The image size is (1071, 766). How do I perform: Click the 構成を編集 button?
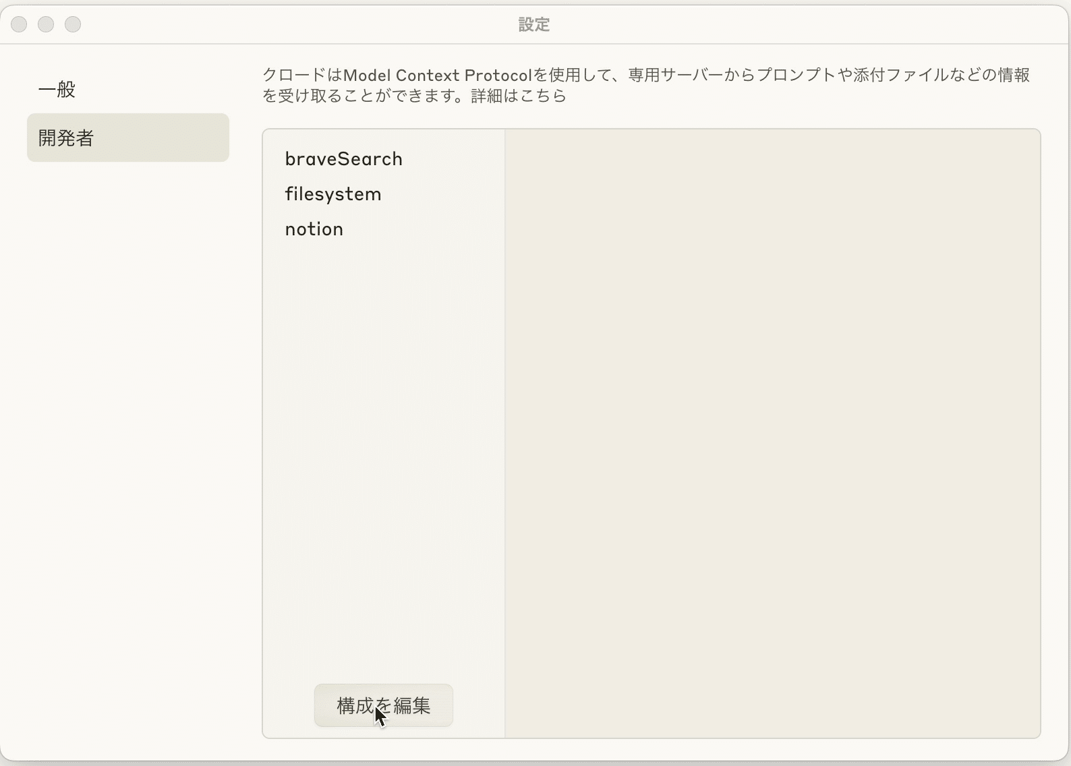pos(383,705)
